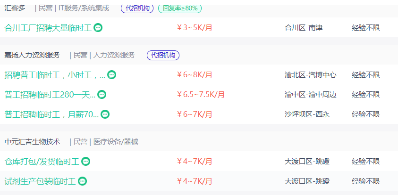Open chat icon next to 招聘普工临时工，小时工
The height and width of the screenshot is (195, 398).
112,75
